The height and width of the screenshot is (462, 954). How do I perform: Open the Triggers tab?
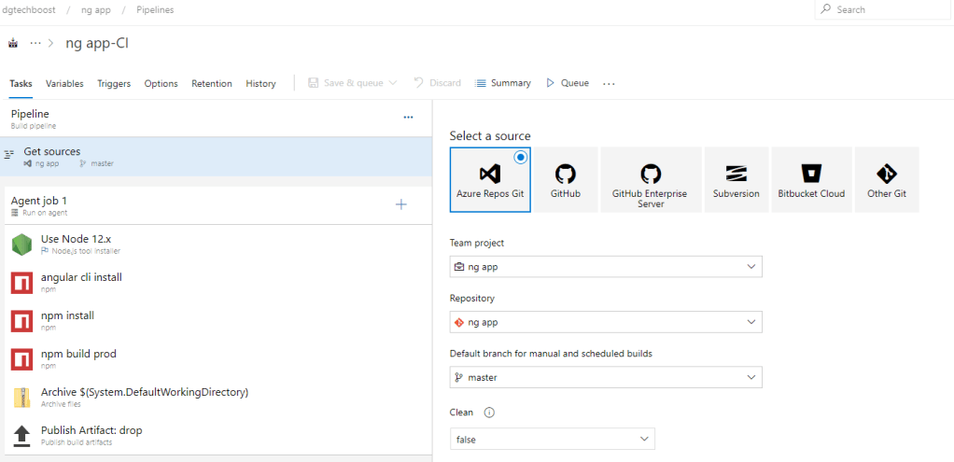point(114,83)
